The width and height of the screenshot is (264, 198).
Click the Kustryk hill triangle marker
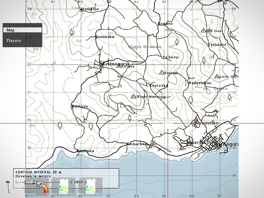162,72
